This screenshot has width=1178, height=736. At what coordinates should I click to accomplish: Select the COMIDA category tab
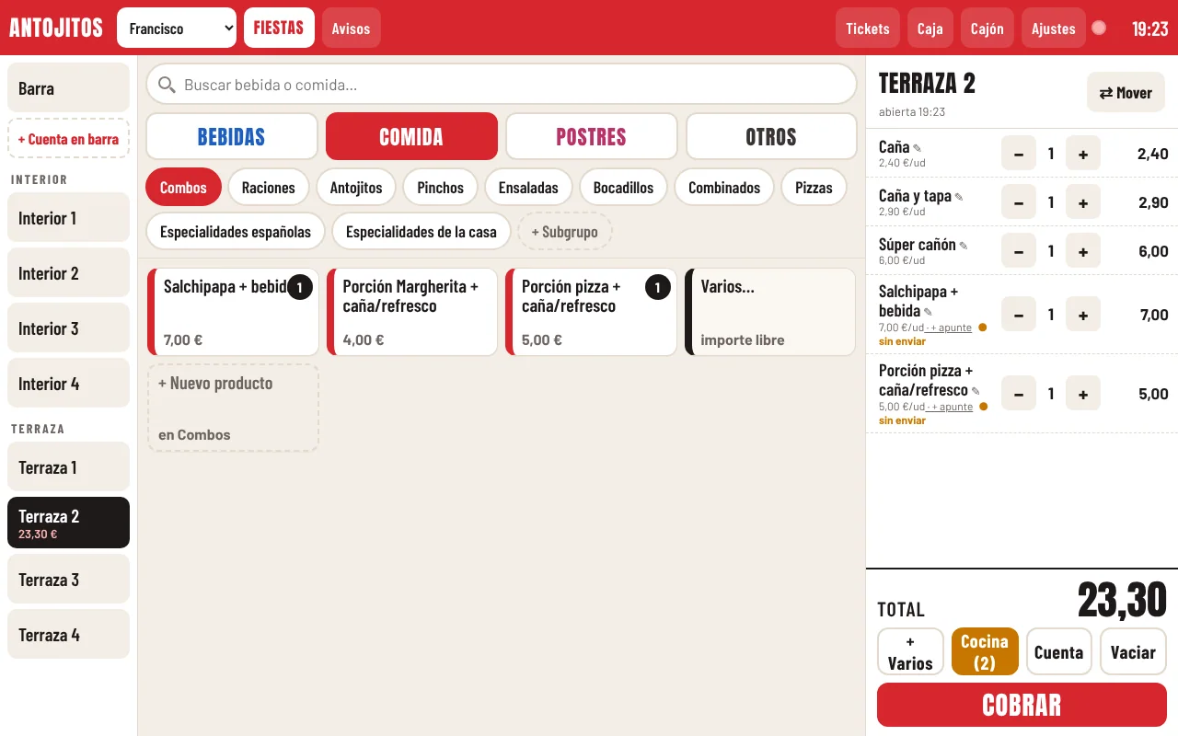411,136
